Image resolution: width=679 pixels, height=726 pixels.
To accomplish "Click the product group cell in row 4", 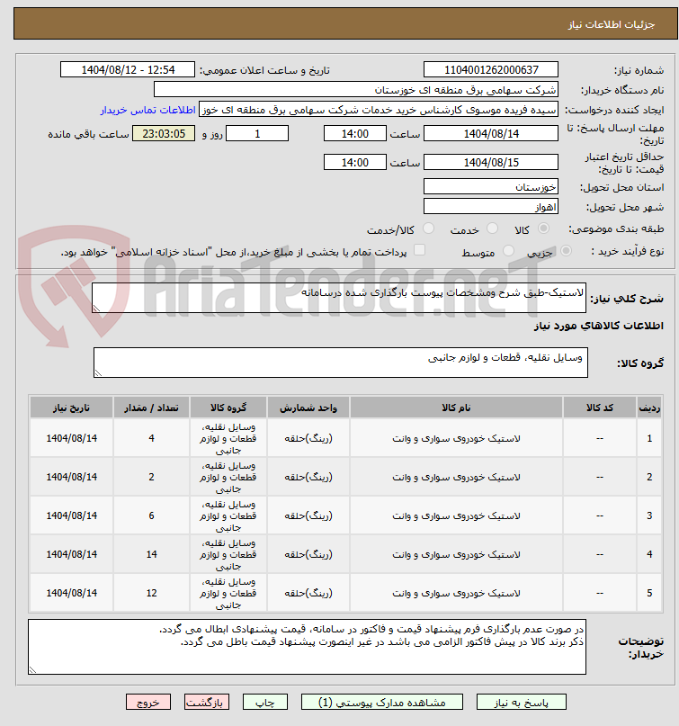I will [228, 554].
